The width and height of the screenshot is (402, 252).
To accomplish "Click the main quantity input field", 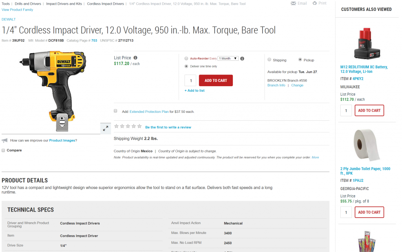I will click(x=190, y=80).
